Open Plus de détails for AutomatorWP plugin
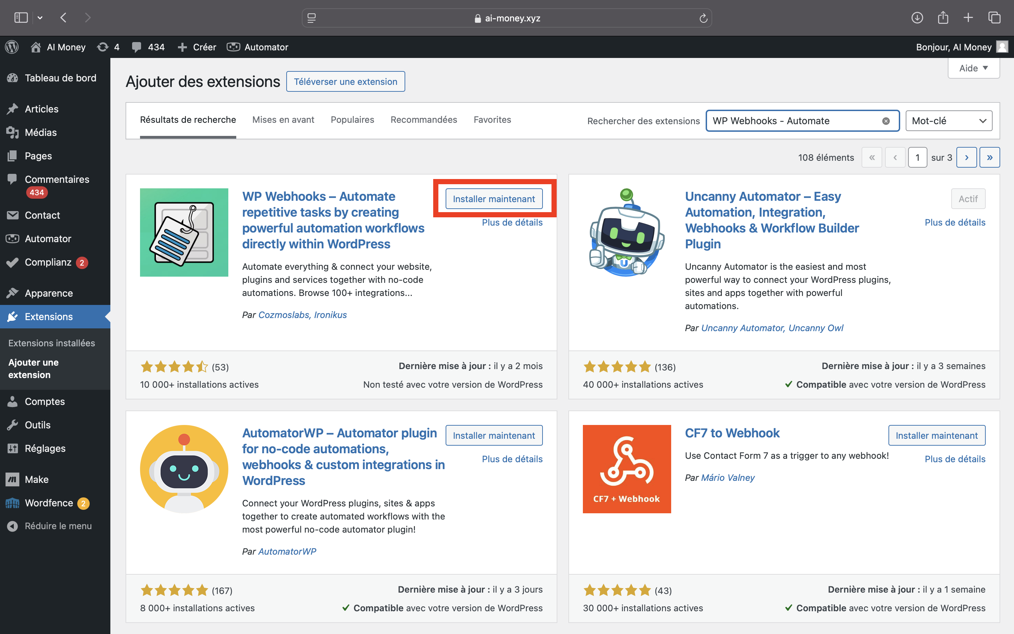This screenshot has height=634, width=1014. (x=511, y=459)
